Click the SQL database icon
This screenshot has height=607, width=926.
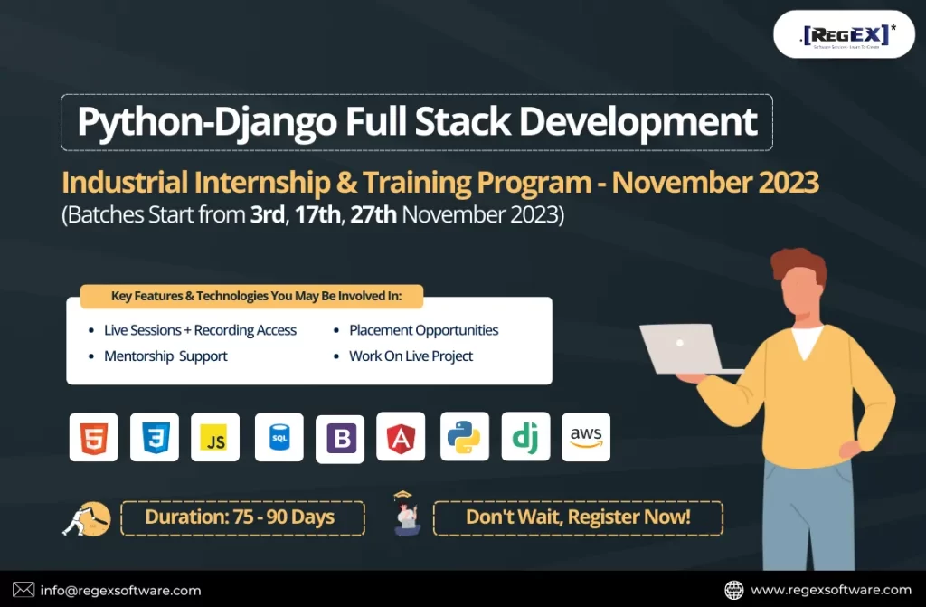pyautogui.click(x=279, y=437)
